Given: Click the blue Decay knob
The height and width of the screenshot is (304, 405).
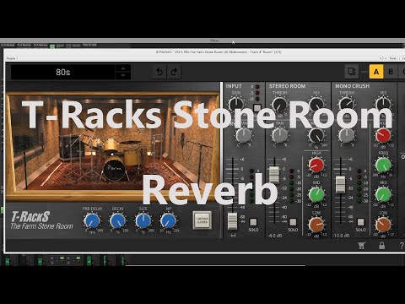Looking at the screenshot, I should tap(117, 221).
